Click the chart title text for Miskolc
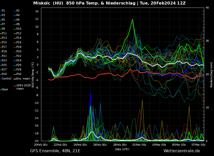The width and height of the screenshot is (214, 156). pos(109,3)
